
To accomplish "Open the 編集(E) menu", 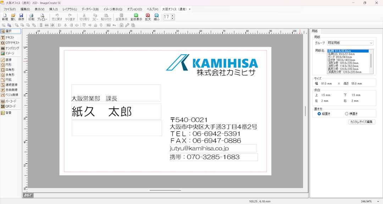I will point(25,9).
